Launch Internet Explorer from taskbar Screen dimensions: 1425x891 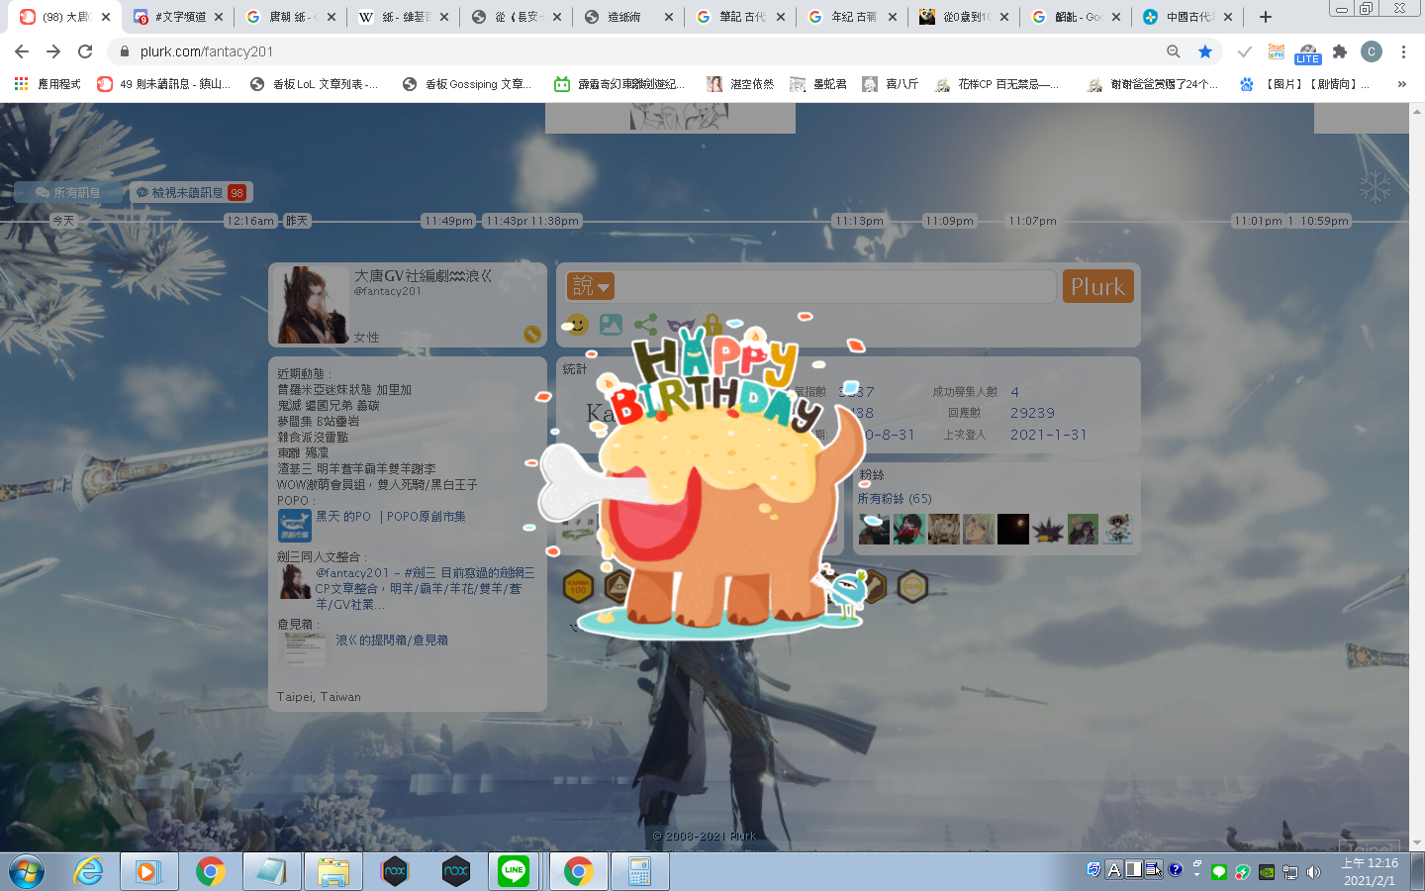point(89,871)
